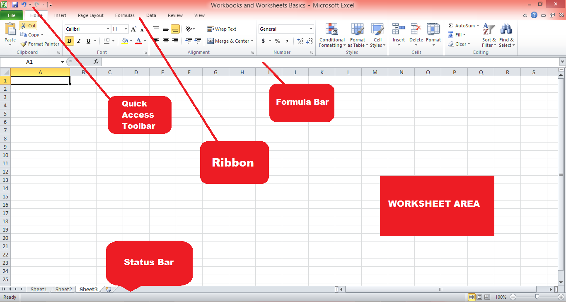The image size is (566, 302).
Task: Switch to the Review tab
Action: point(175,15)
